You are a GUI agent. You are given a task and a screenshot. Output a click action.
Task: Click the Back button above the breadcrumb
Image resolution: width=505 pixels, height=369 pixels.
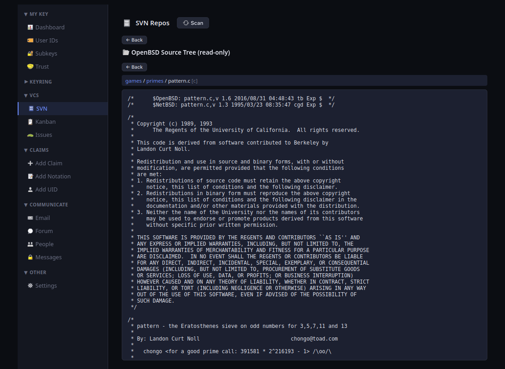(134, 67)
